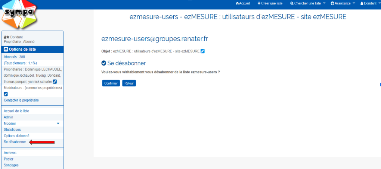Image resolution: width=381 pixels, height=169 pixels.
Task: Confirm the unsubscription
Action: click(x=111, y=83)
